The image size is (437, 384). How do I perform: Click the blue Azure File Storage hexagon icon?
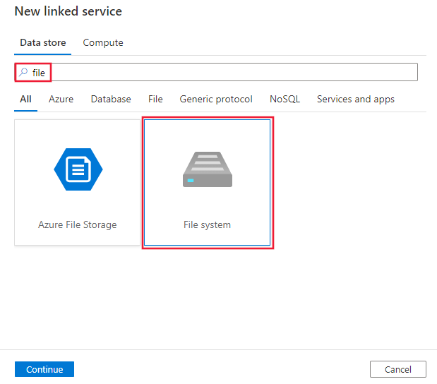78,169
